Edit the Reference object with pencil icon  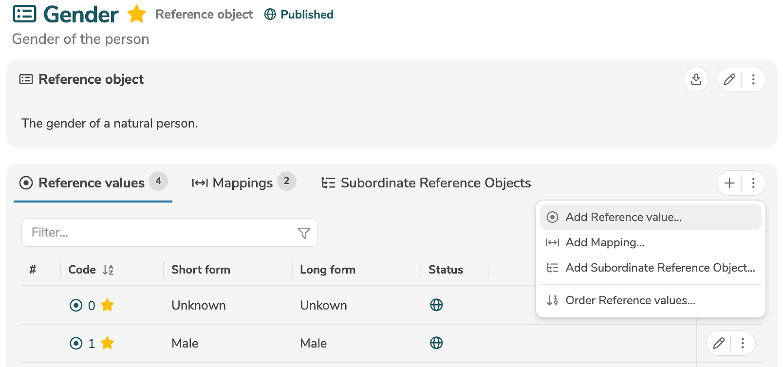click(x=729, y=79)
